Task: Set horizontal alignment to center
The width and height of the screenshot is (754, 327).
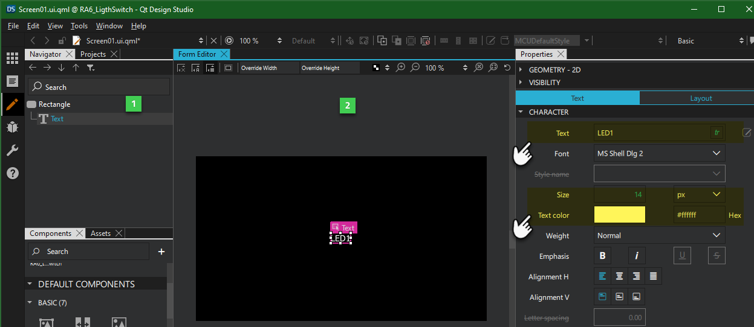Action: click(619, 277)
